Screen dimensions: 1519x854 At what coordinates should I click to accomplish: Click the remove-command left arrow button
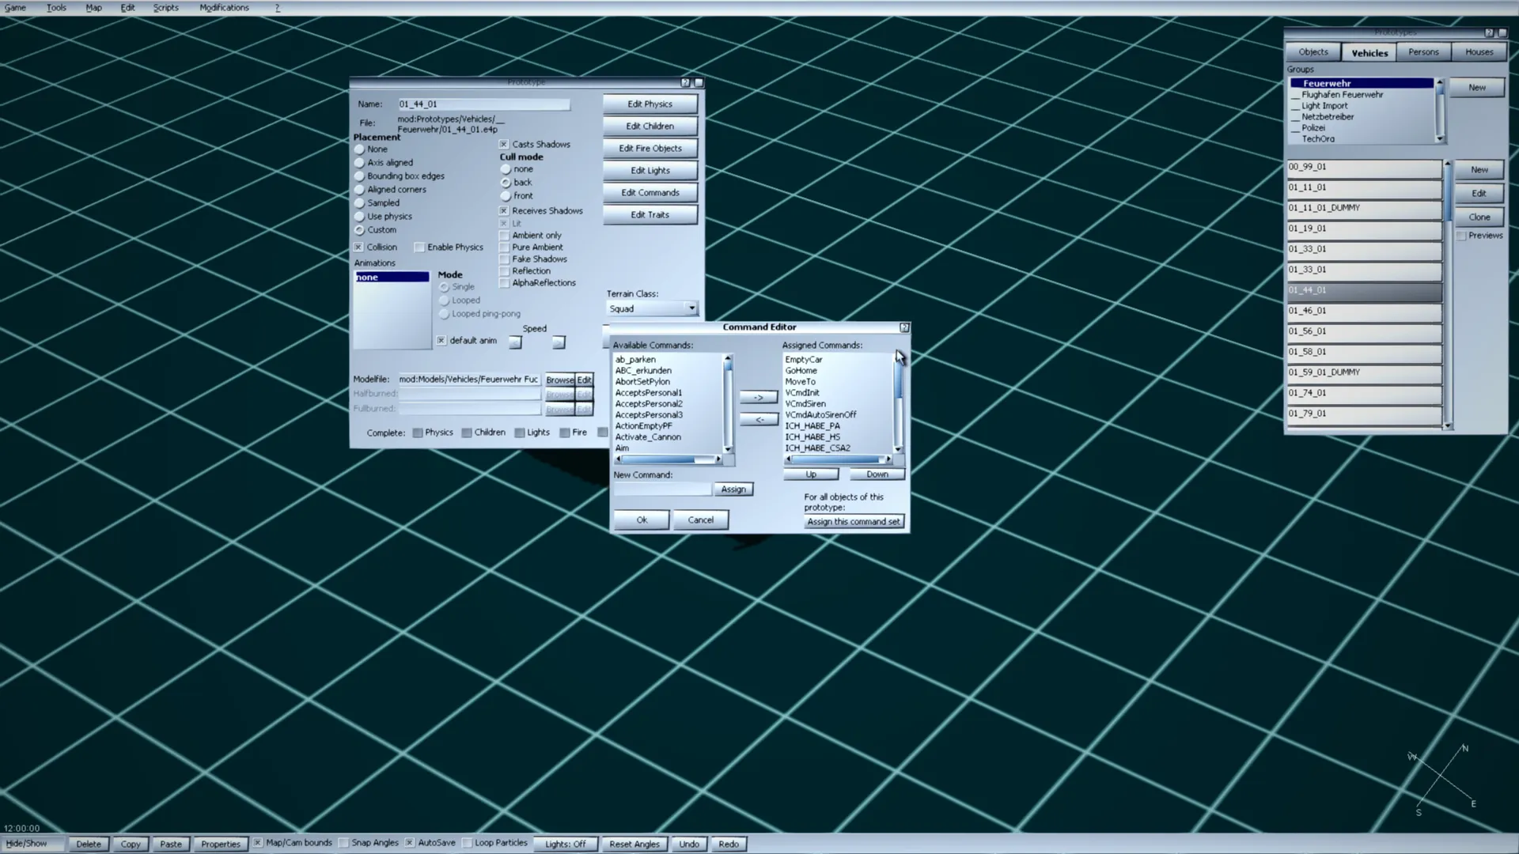point(758,420)
